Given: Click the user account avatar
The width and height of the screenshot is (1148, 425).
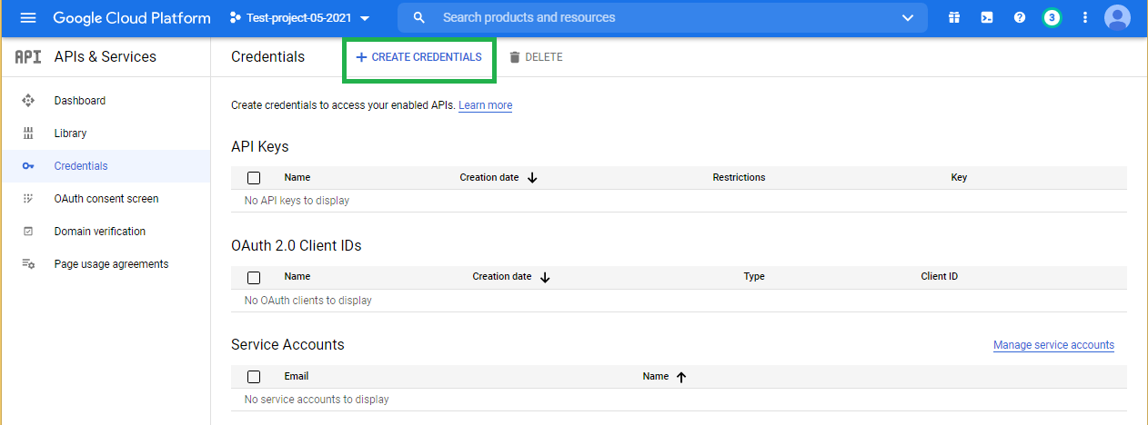Looking at the screenshot, I should pos(1117,18).
